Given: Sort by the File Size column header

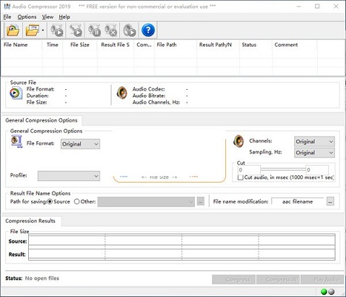Looking at the screenshot, I should [x=80, y=45].
